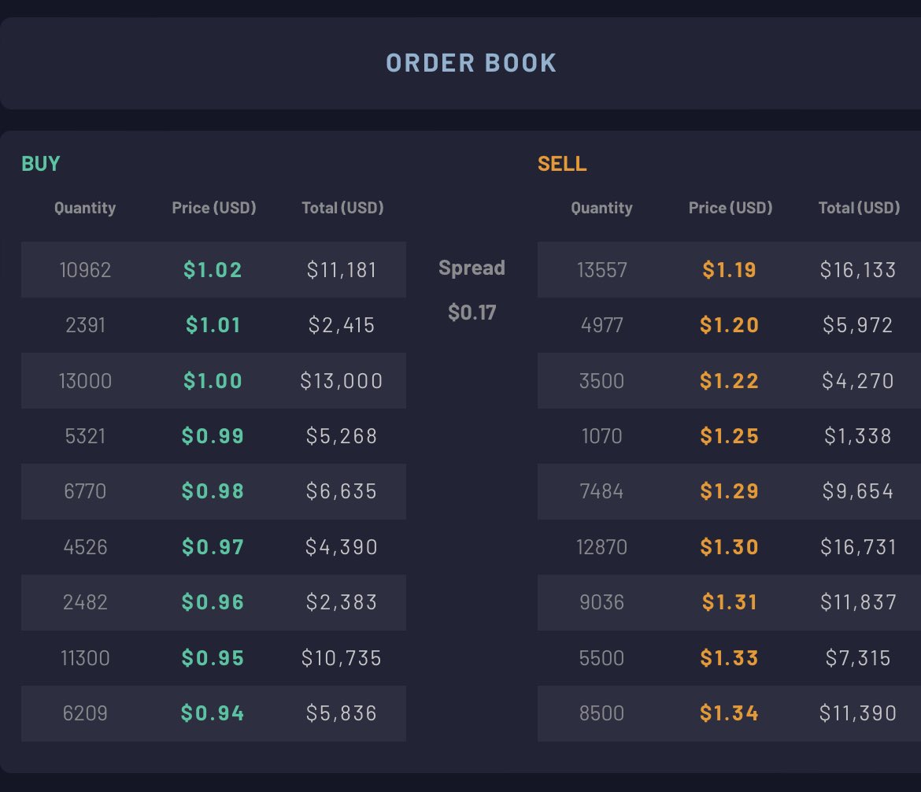This screenshot has height=792, width=921.
Task: Select buy price $0.94
Action: click(213, 713)
